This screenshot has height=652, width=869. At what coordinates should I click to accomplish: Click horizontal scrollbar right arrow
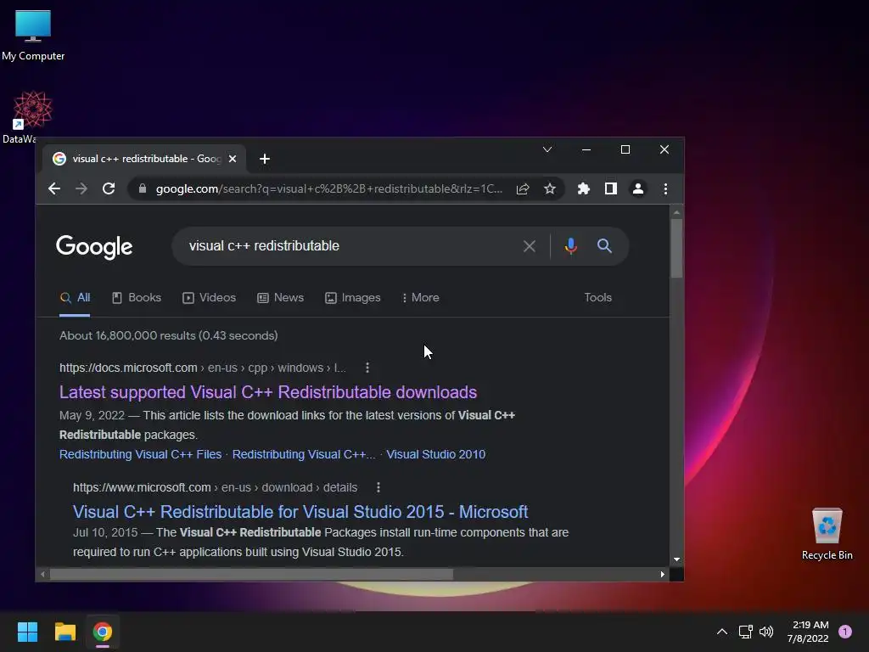click(662, 575)
